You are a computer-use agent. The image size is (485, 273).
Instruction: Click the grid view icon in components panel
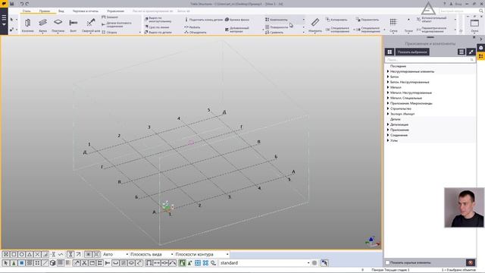tap(390, 52)
